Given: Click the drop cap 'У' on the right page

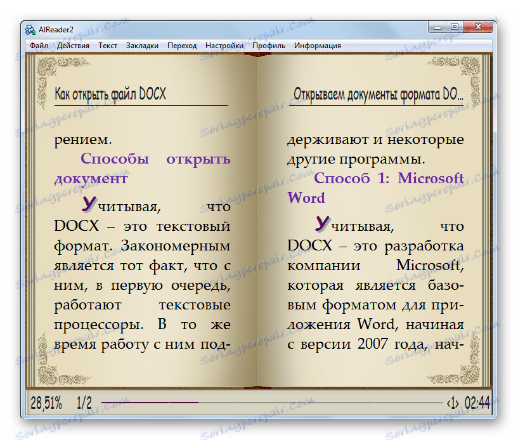Looking at the screenshot, I should click(x=322, y=223).
